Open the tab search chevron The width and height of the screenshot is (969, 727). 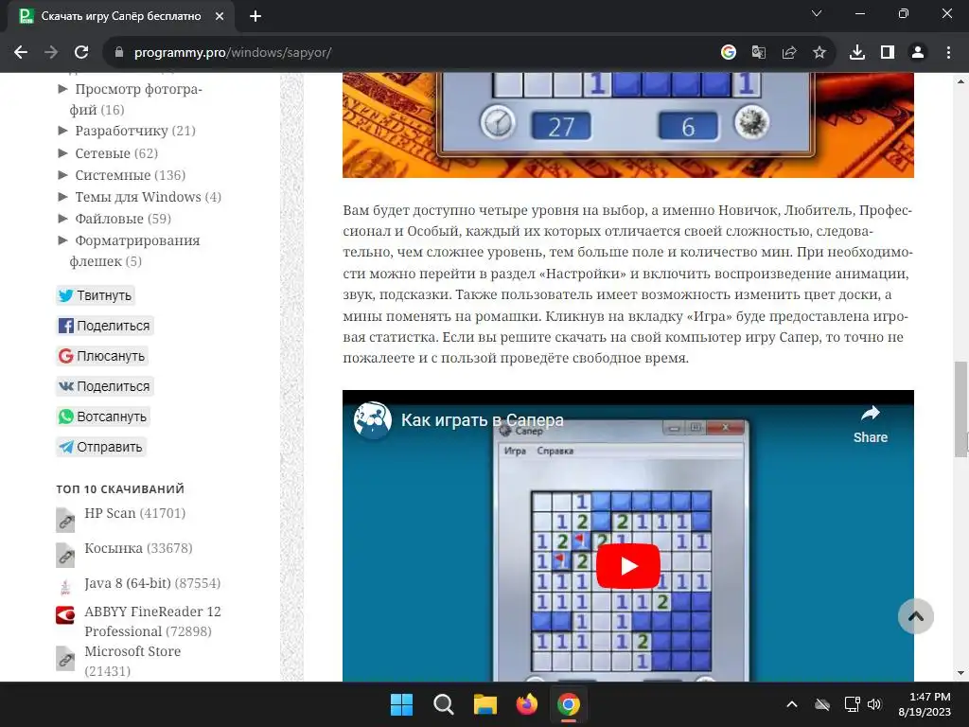coord(817,13)
